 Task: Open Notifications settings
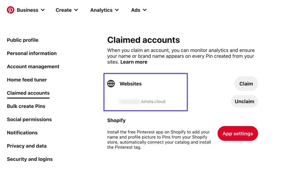[22, 133]
